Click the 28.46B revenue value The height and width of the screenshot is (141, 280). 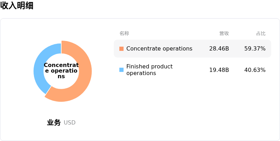coord(219,49)
